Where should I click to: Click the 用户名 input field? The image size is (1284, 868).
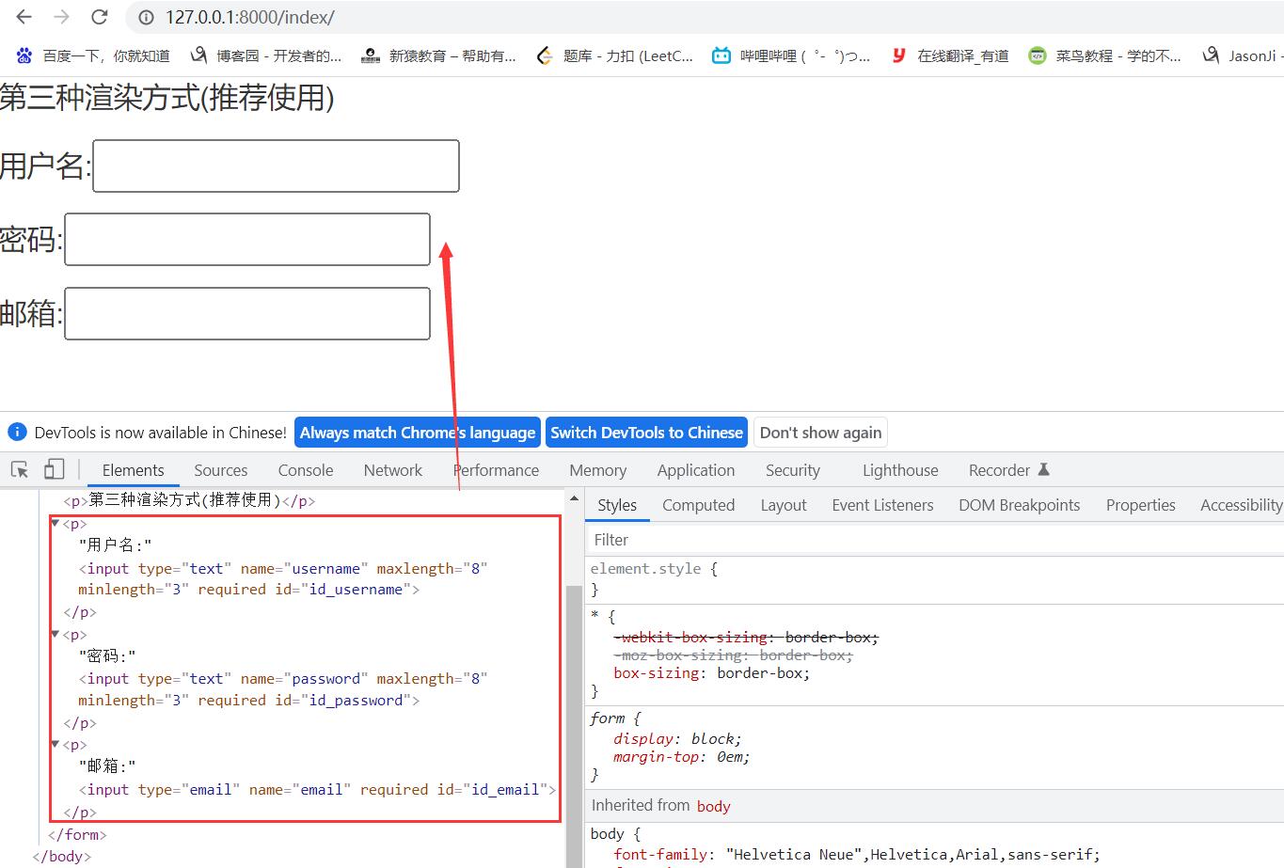click(276, 166)
